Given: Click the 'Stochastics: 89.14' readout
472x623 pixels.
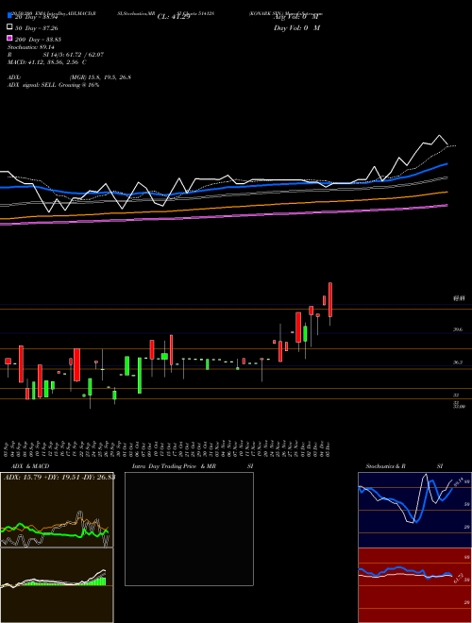Looking at the screenshot, I should 31,47.
